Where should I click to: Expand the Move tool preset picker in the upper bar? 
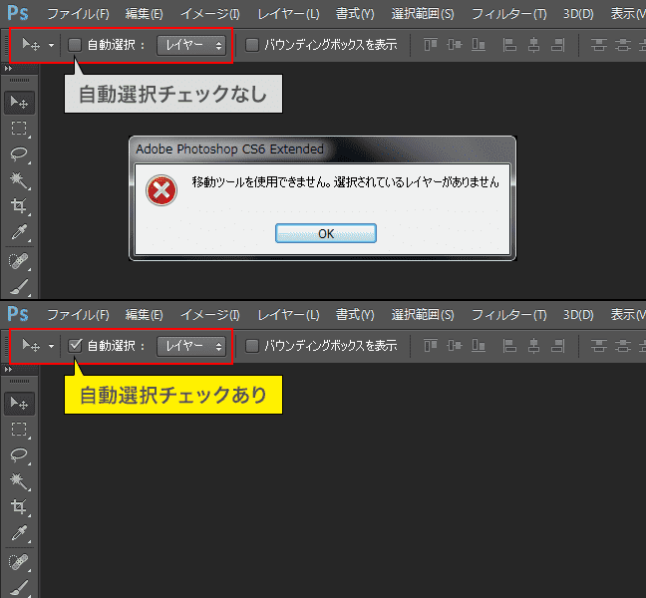(51, 45)
